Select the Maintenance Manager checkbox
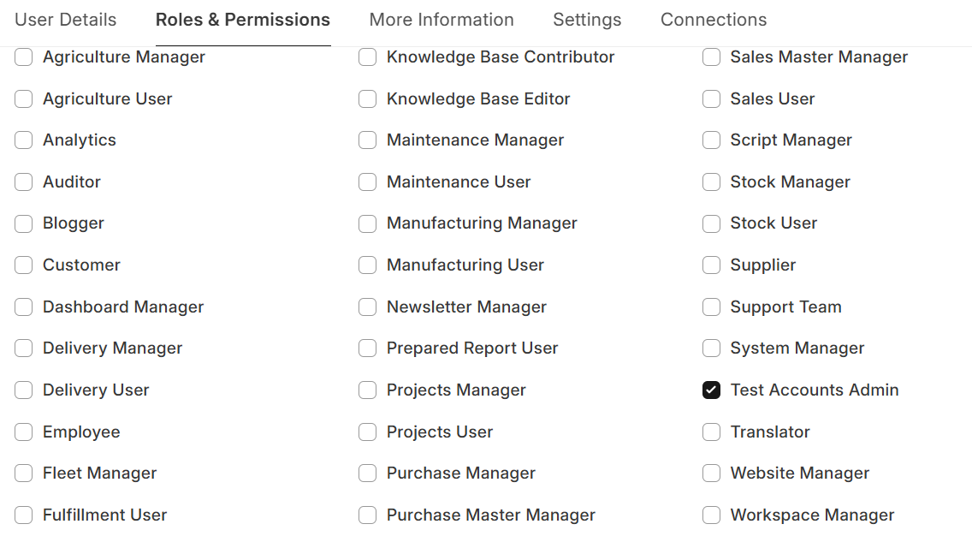Viewport: 972px width, 542px height. tap(368, 140)
